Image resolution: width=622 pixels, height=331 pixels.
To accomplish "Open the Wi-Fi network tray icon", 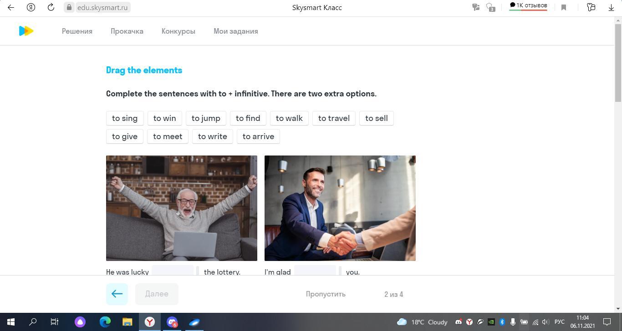I will click(535, 322).
